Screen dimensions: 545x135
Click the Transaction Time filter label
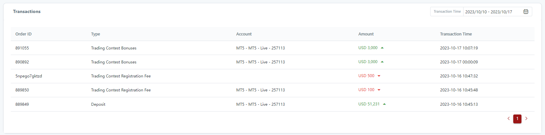[447, 12]
